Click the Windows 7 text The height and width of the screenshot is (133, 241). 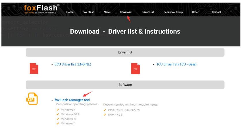68,110
